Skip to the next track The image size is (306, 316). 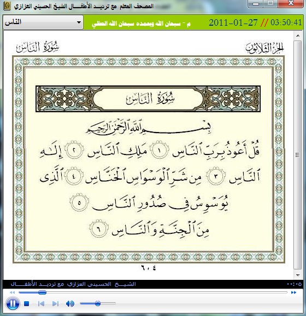coord(55,303)
